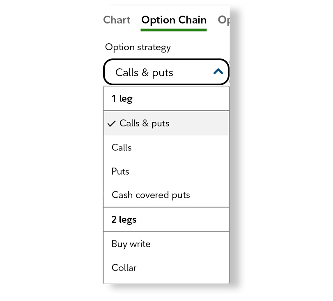Viewport: 333px width, 301px height.
Task: Select the Buy write strategy
Action: click(131, 244)
